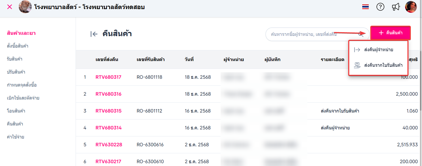Open return record RTV680317
This screenshot has width=422, height=166.
pos(108,77)
